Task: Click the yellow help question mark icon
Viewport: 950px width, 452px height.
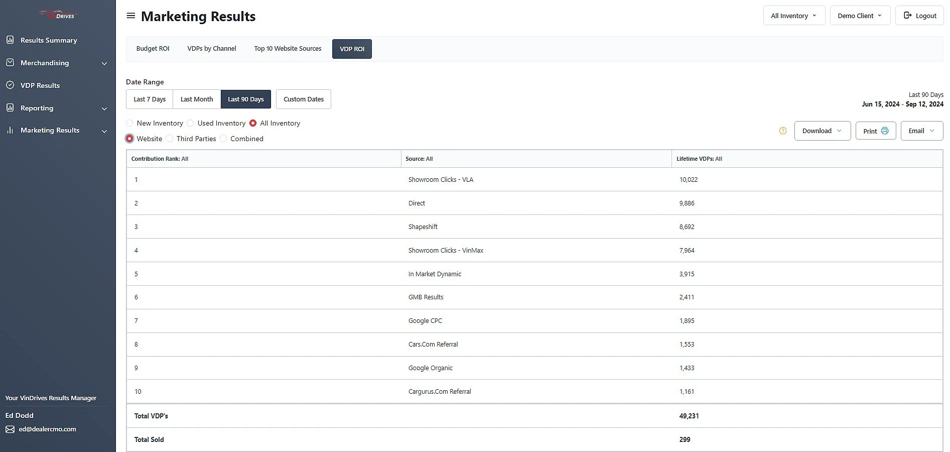Action: click(783, 131)
